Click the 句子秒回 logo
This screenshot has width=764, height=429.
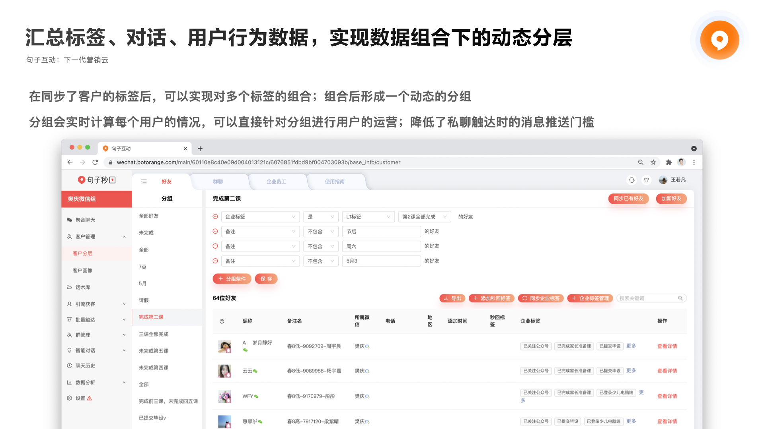pos(97,180)
